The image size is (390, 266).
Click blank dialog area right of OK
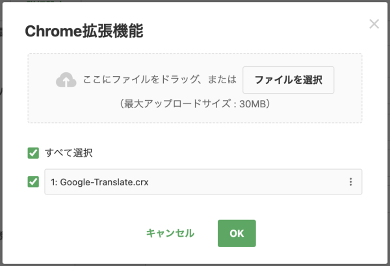tap(312, 233)
